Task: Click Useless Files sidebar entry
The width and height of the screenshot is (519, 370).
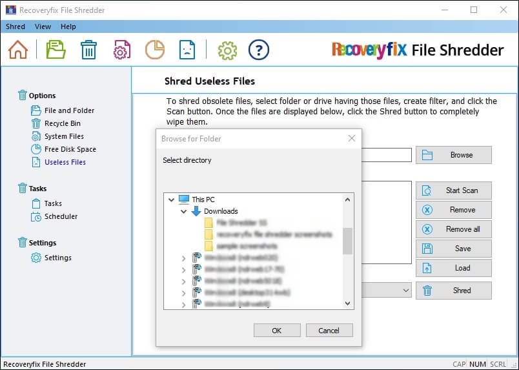Action: (x=59, y=162)
